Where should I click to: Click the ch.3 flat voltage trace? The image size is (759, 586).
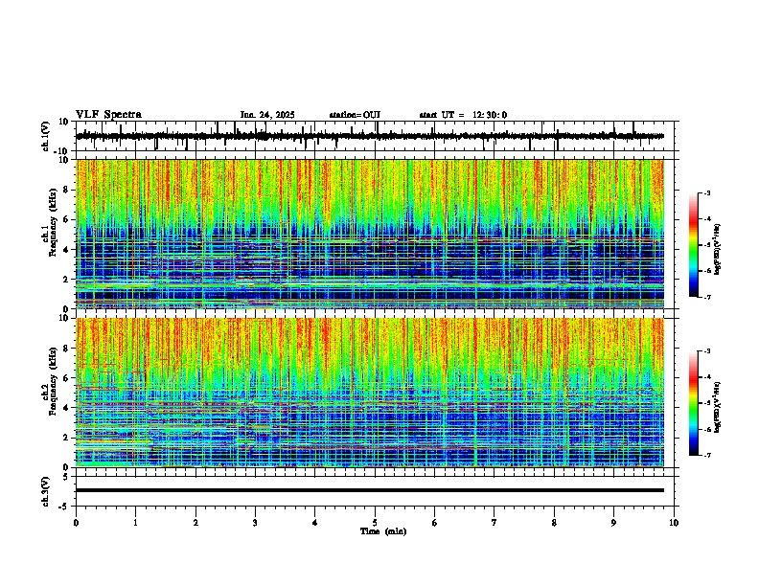370,490
